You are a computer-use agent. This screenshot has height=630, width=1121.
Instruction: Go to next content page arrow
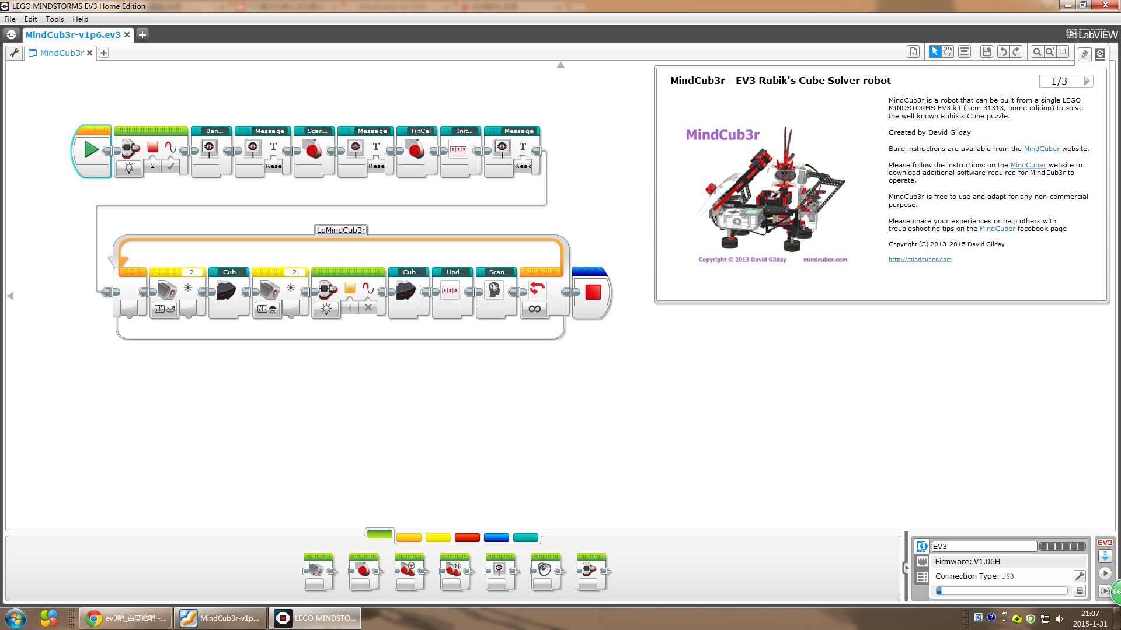1086,81
